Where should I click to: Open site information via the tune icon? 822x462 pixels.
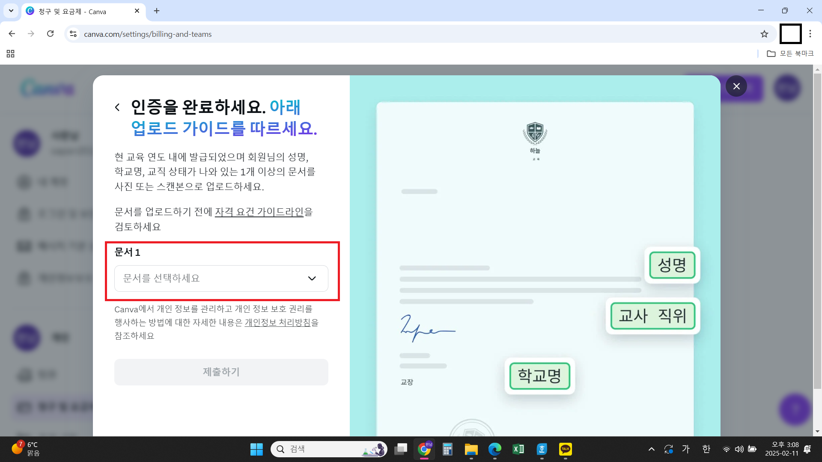[73, 34]
